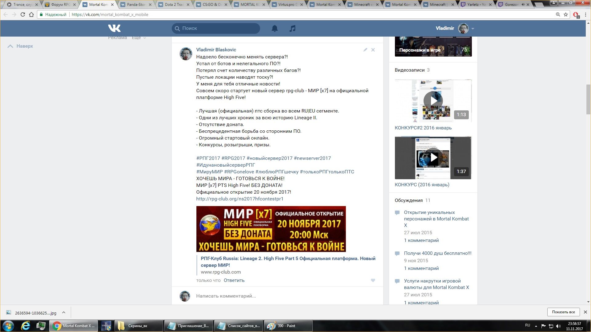
Task: Expand the downloaded jpg file options arrow
Action: pyautogui.click(x=64, y=313)
